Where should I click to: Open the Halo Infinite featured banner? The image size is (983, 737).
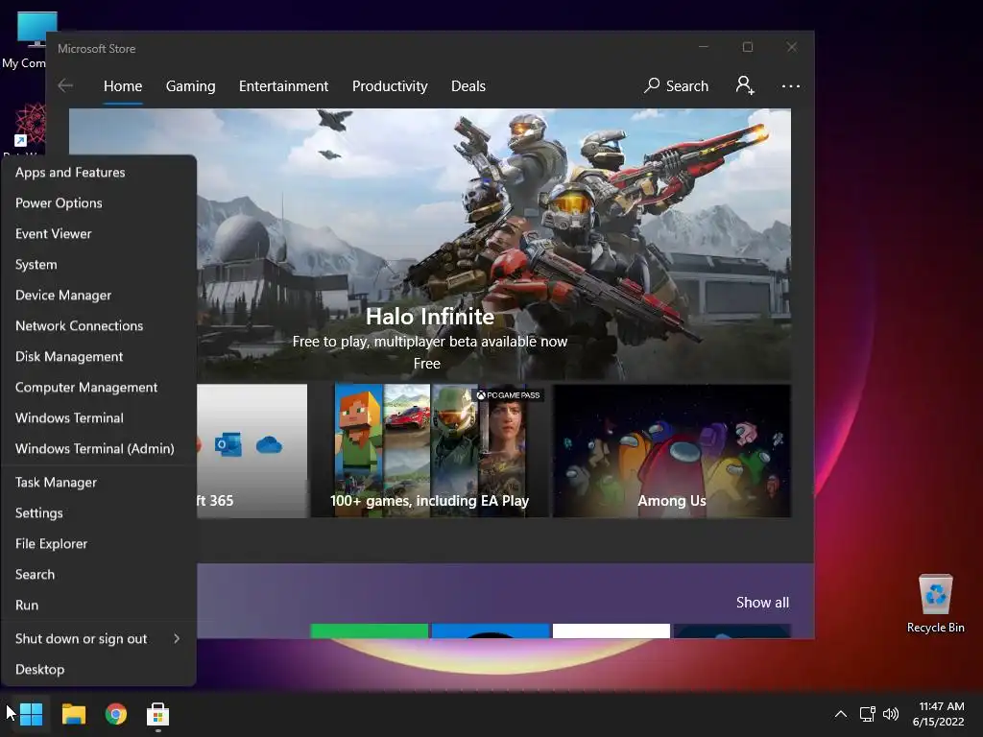click(430, 245)
